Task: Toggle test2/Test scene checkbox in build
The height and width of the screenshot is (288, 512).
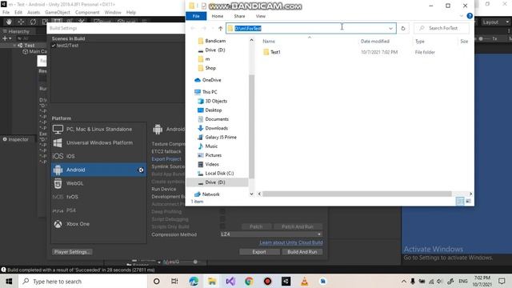Action: coord(54,46)
